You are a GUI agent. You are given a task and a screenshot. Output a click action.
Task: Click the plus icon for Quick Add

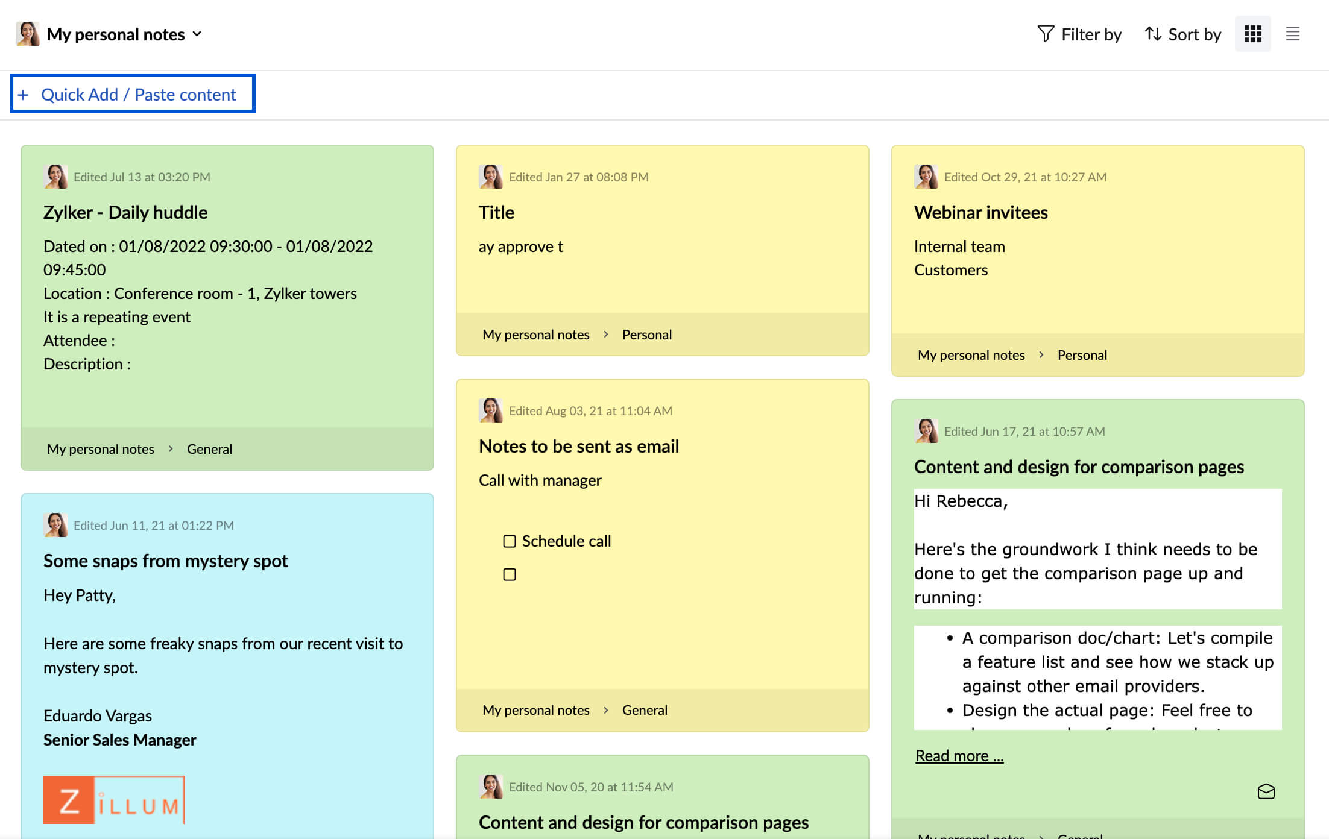pos(23,95)
